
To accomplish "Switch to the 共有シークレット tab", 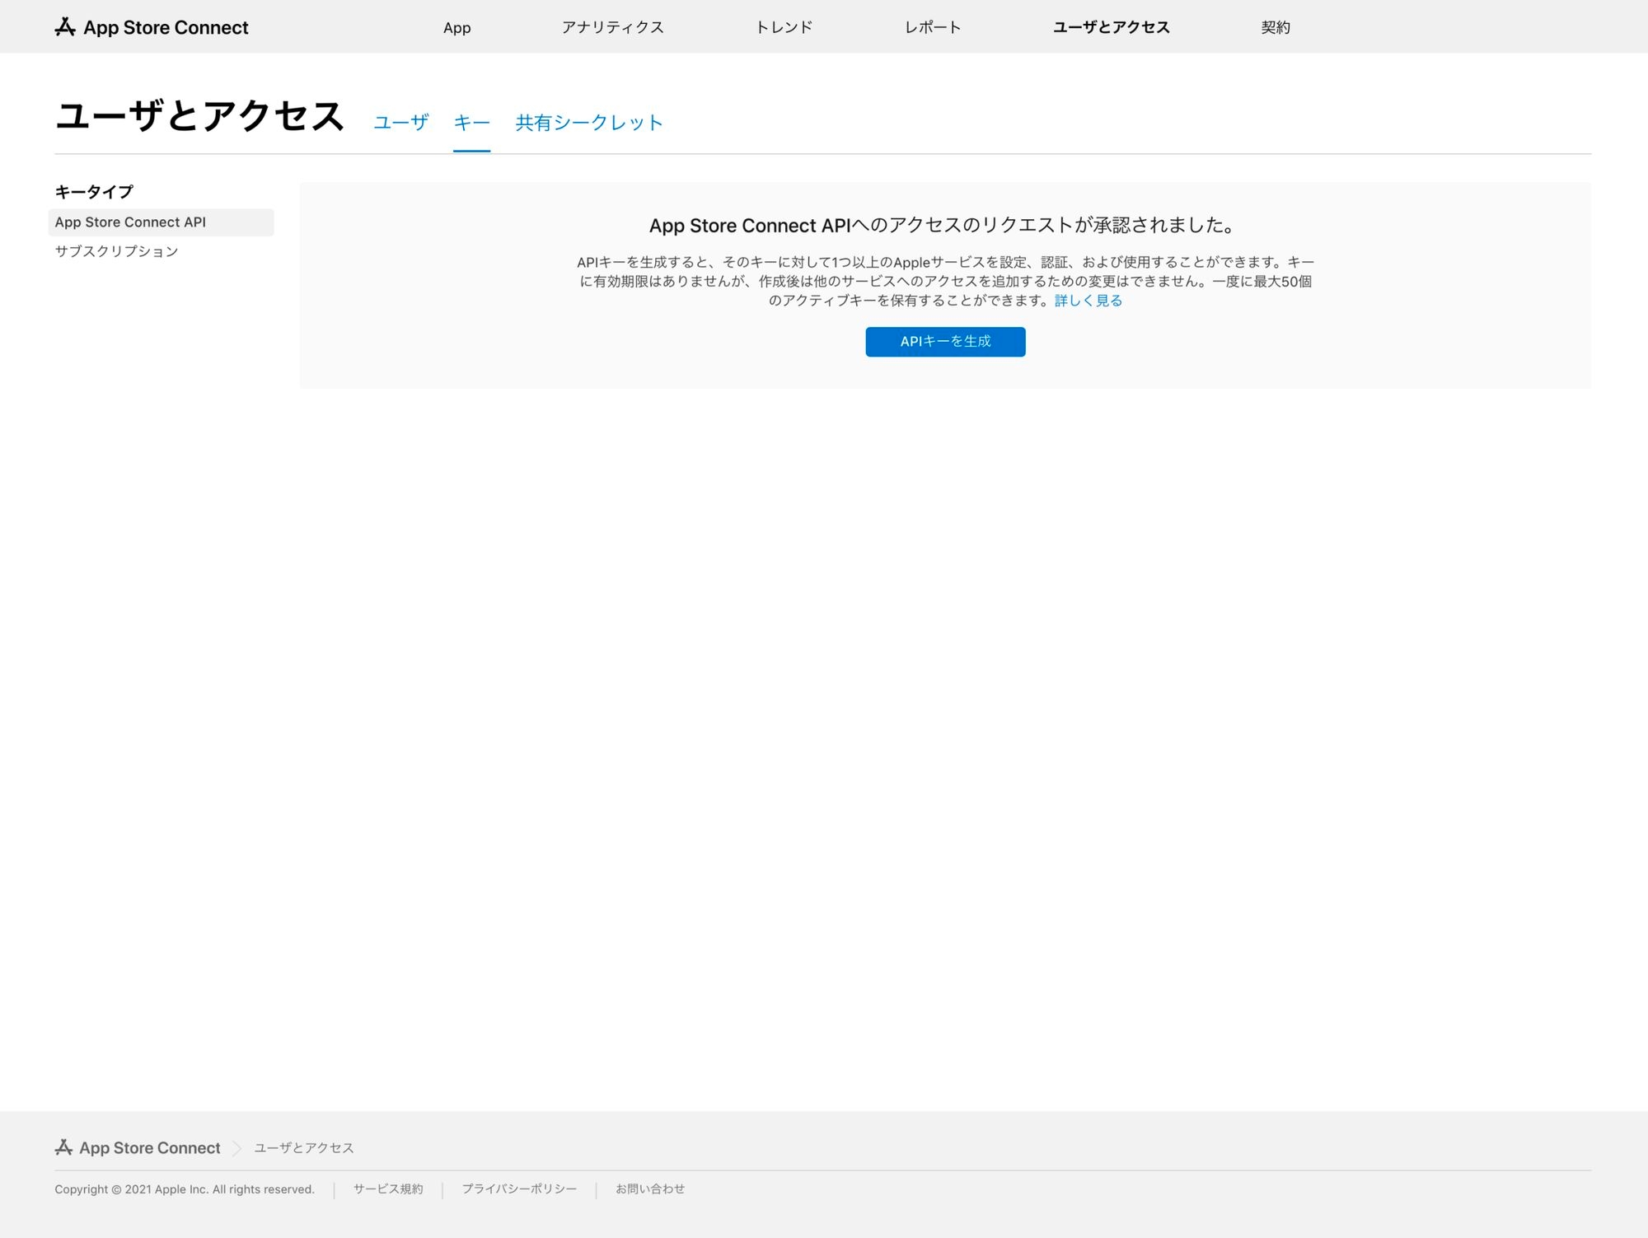I will coord(588,123).
